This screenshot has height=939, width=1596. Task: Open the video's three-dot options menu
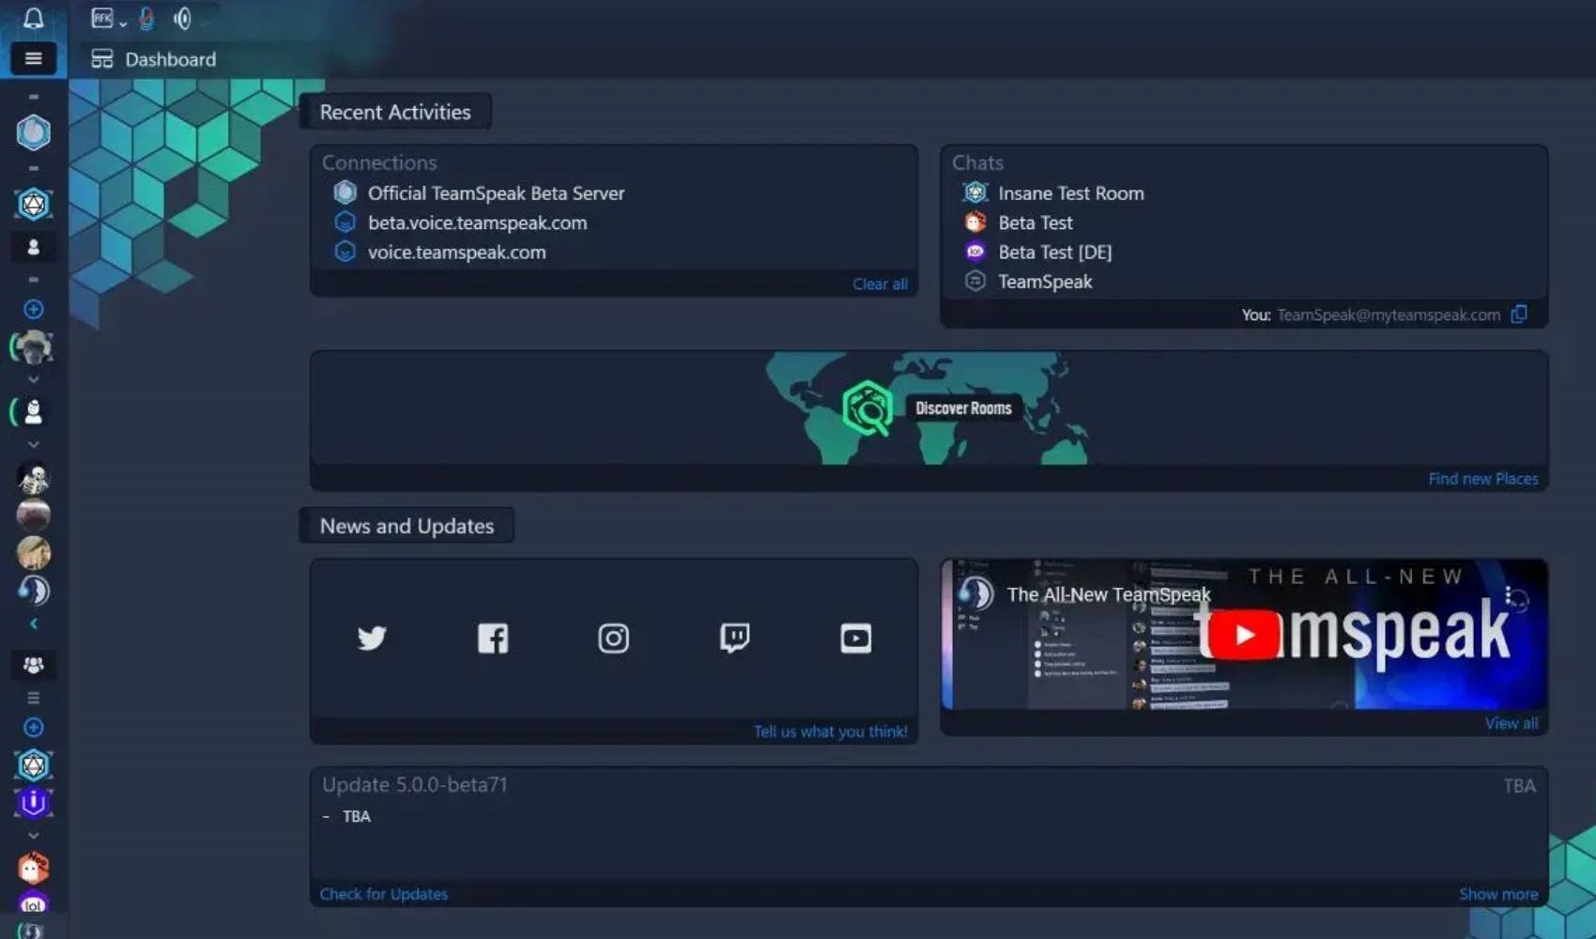[1508, 594]
